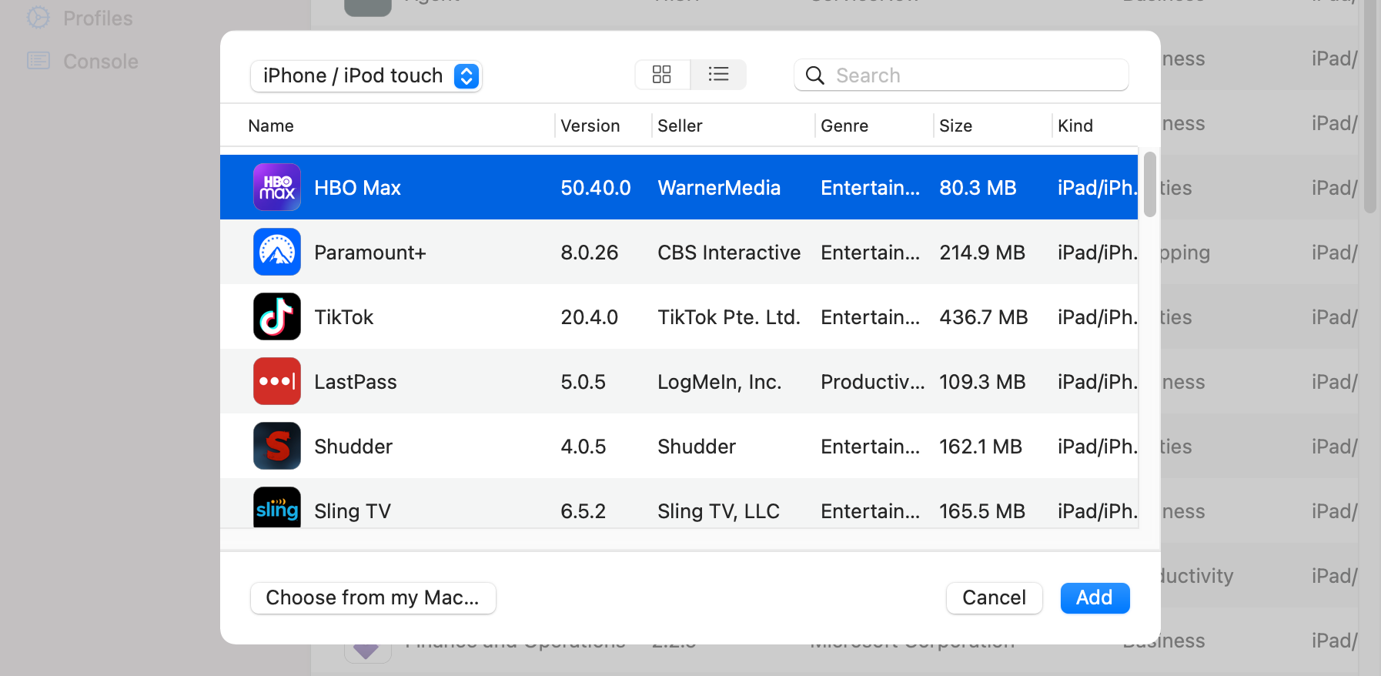1381x676 pixels.
Task: Click Choose from my Mac button
Action: [x=373, y=597]
